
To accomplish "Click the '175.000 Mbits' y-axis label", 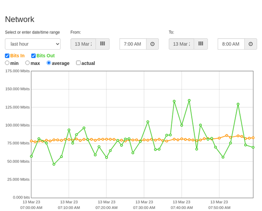I will click(17, 71).
